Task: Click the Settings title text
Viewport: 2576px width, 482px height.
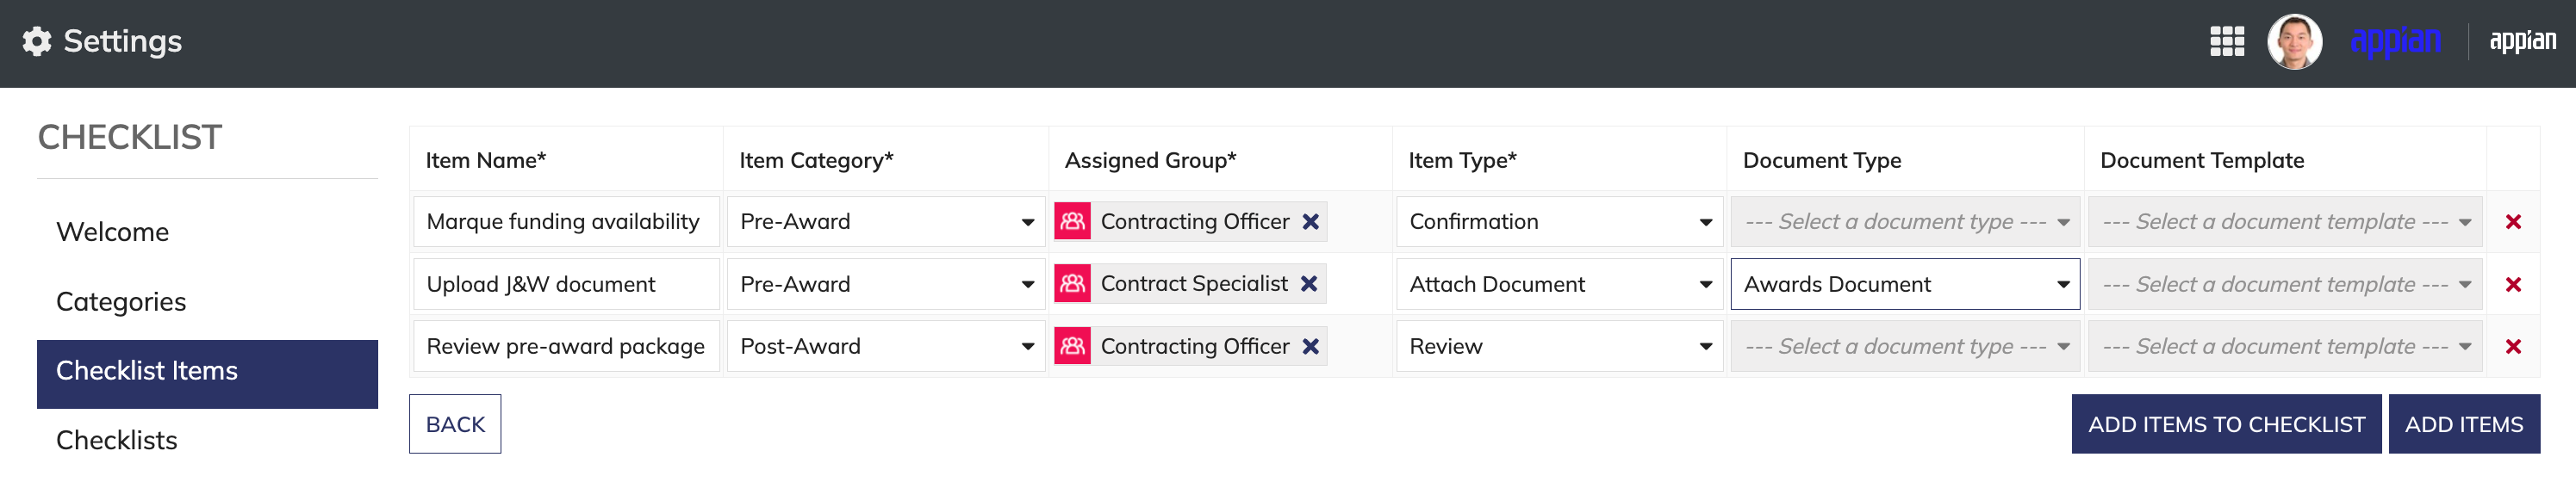Action: (x=122, y=41)
